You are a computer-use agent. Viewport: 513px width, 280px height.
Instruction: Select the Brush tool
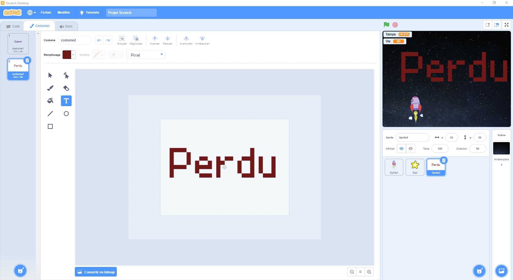click(x=50, y=88)
